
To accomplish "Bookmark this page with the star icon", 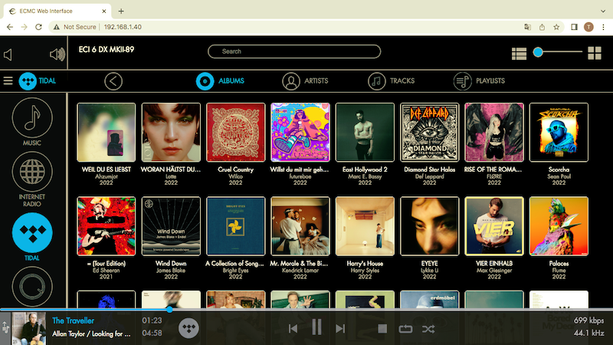I will click(556, 27).
